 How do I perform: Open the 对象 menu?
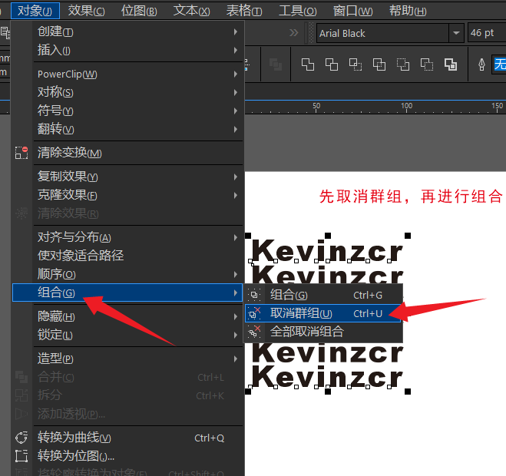(35, 11)
